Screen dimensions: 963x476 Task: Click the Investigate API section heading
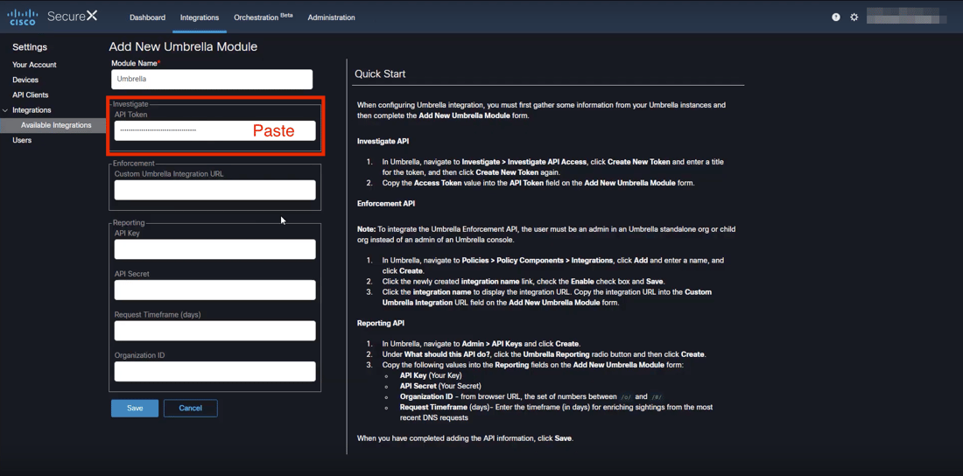[x=383, y=141]
